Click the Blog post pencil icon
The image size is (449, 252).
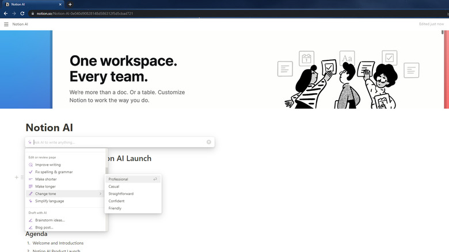(31, 228)
